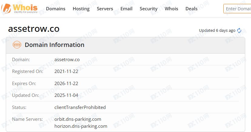Open the Deals page from navigation
The width and height of the screenshot is (251, 132).
pos(191,8)
